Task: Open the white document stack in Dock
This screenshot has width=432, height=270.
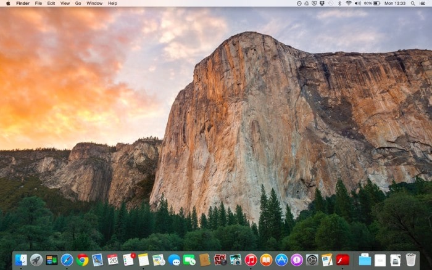Action: (380, 260)
